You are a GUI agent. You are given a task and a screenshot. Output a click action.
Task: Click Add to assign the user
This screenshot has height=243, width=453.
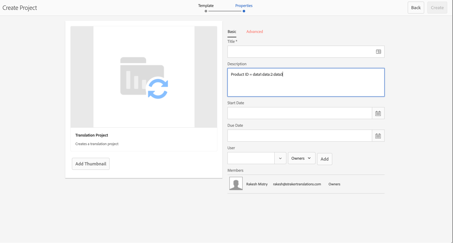(325, 159)
